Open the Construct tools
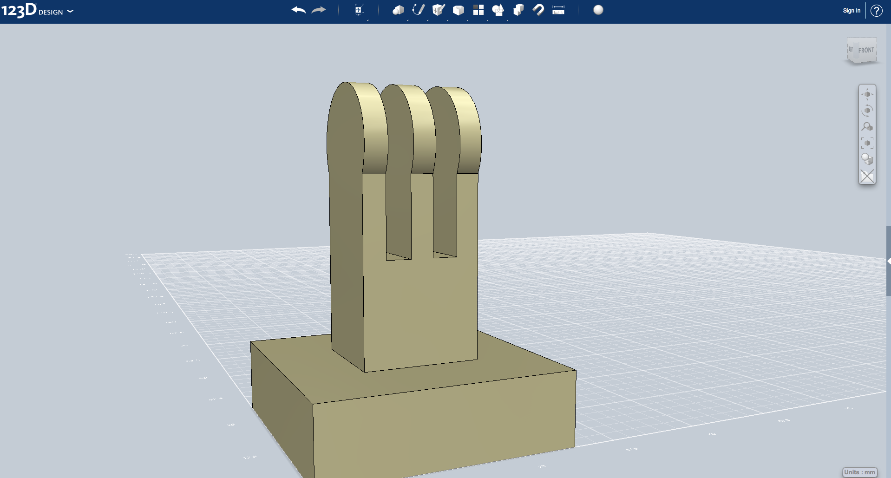The height and width of the screenshot is (478, 891). click(439, 10)
